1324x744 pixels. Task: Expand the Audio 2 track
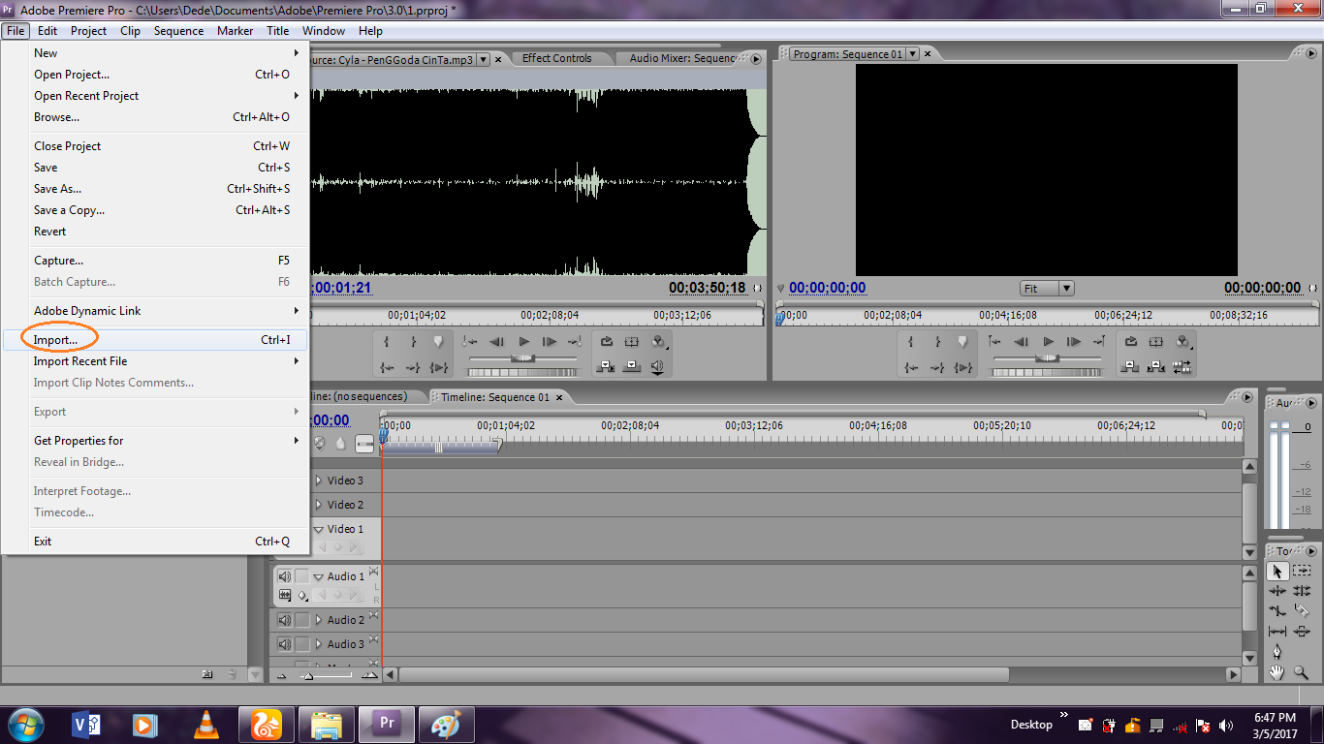pos(318,620)
